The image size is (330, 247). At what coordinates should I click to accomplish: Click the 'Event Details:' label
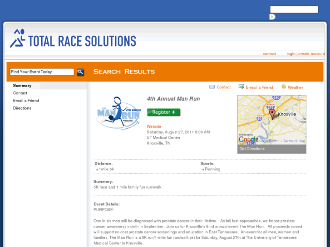[107, 204]
